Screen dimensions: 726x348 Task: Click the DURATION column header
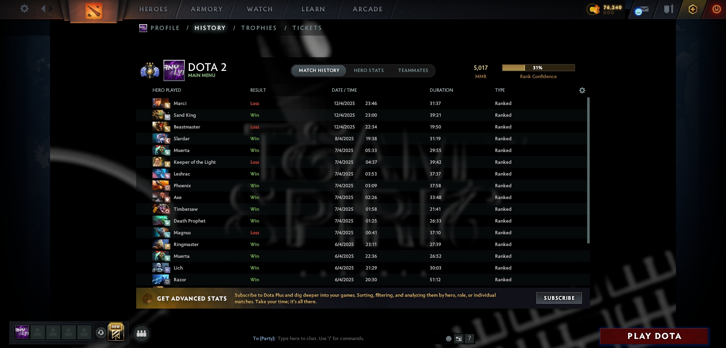(442, 90)
